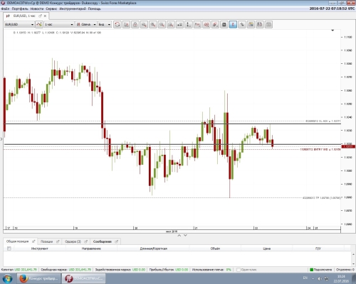Open the 1 час timeframe dropdown
This screenshot has height=284, width=356.
[x=59, y=24]
